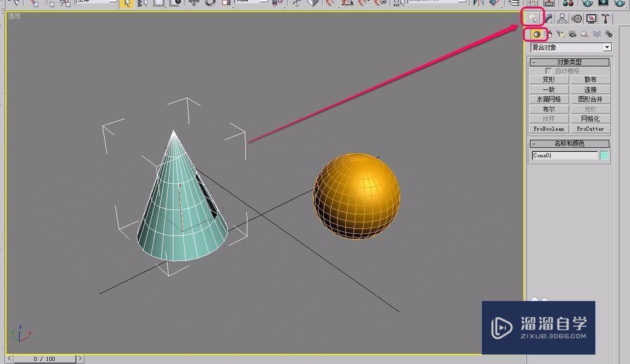Click the 散布 (Scatter) button

tap(590, 79)
